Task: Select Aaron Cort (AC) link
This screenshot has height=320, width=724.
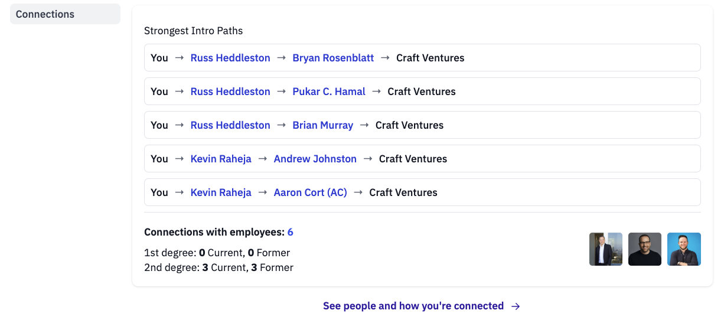Action: (x=311, y=192)
